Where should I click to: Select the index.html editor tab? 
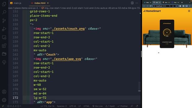pos(40,3)
